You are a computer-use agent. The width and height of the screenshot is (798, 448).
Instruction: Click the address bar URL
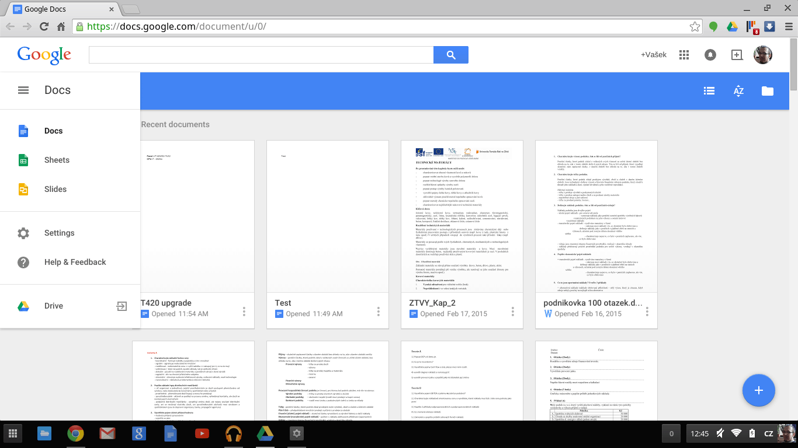pyautogui.click(x=177, y=26)
